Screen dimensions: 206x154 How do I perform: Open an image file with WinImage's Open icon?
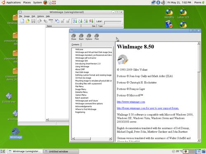tap(28, 21)
